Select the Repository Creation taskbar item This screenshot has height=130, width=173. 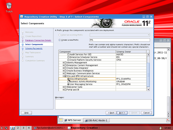click(x=84, y=128)
